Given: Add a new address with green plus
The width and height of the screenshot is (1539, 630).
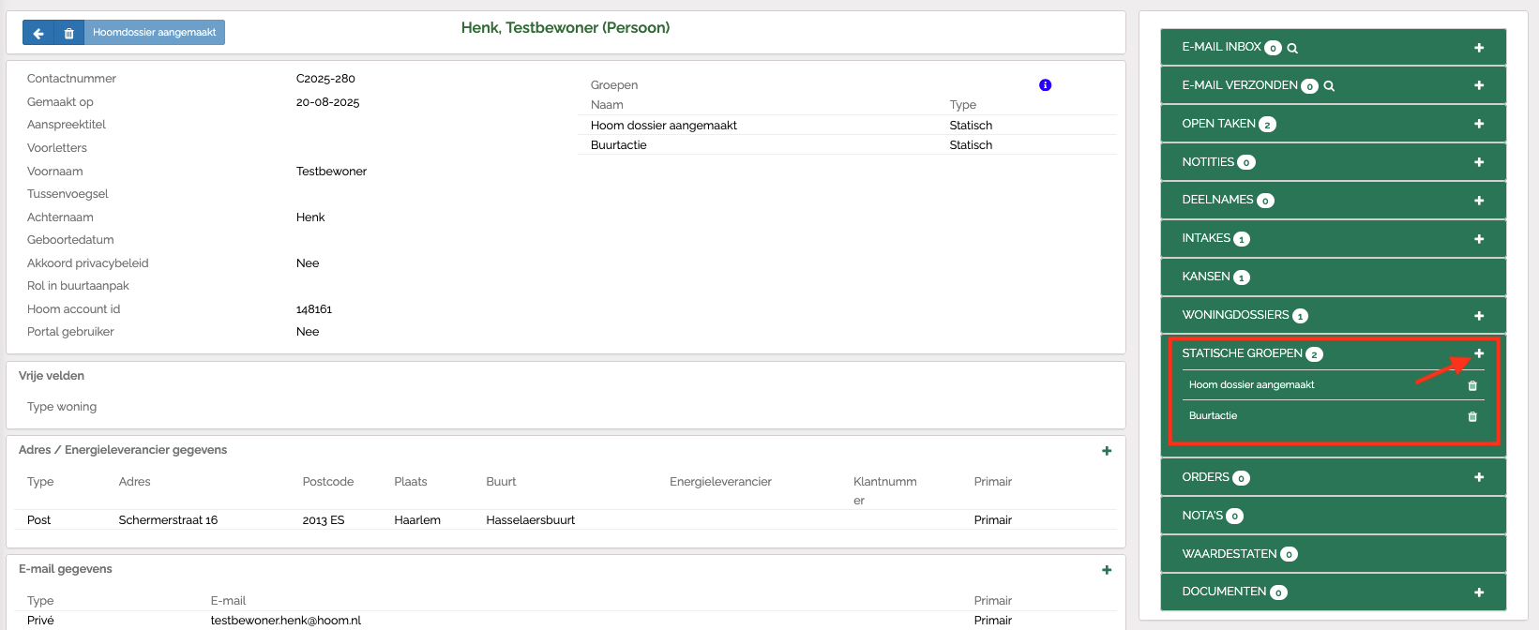Looking at the screenshot, I should pos(1107,451).
